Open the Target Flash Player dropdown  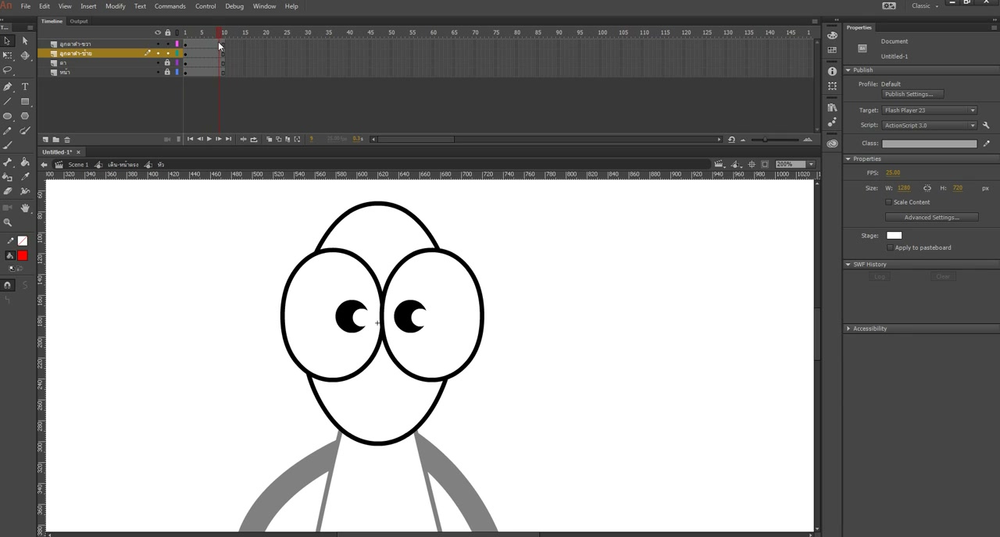929,110
